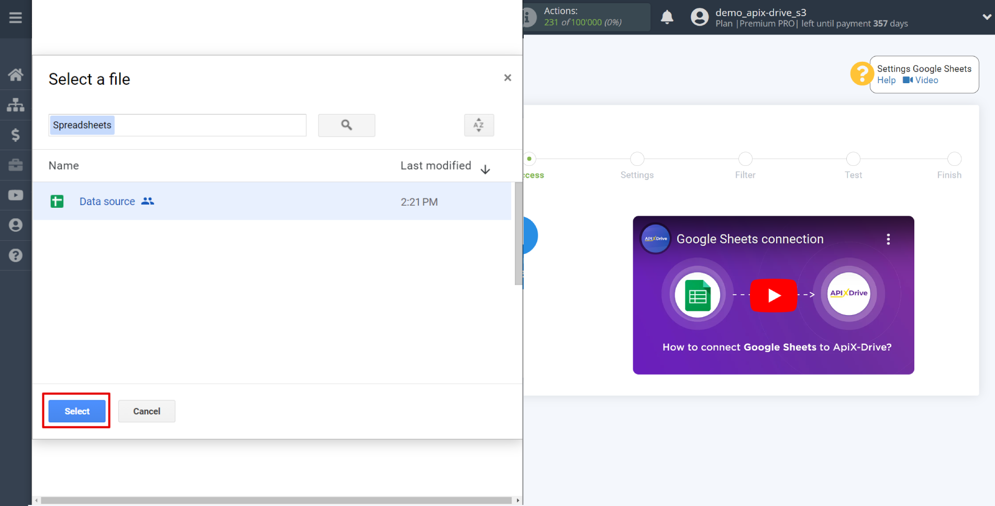Open video tutorials YouTube icon in sidebar

(16, 195)
